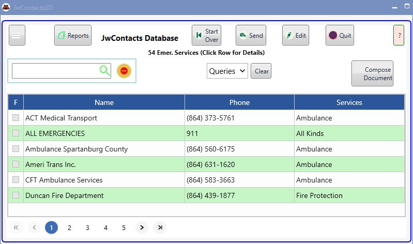Go to the previous page arrow
Screen dimensions: 413x244
tap(34, 227)
